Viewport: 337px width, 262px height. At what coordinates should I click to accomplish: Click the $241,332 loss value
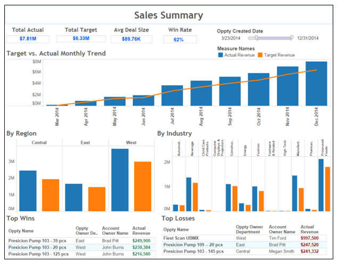coord(309,251)
